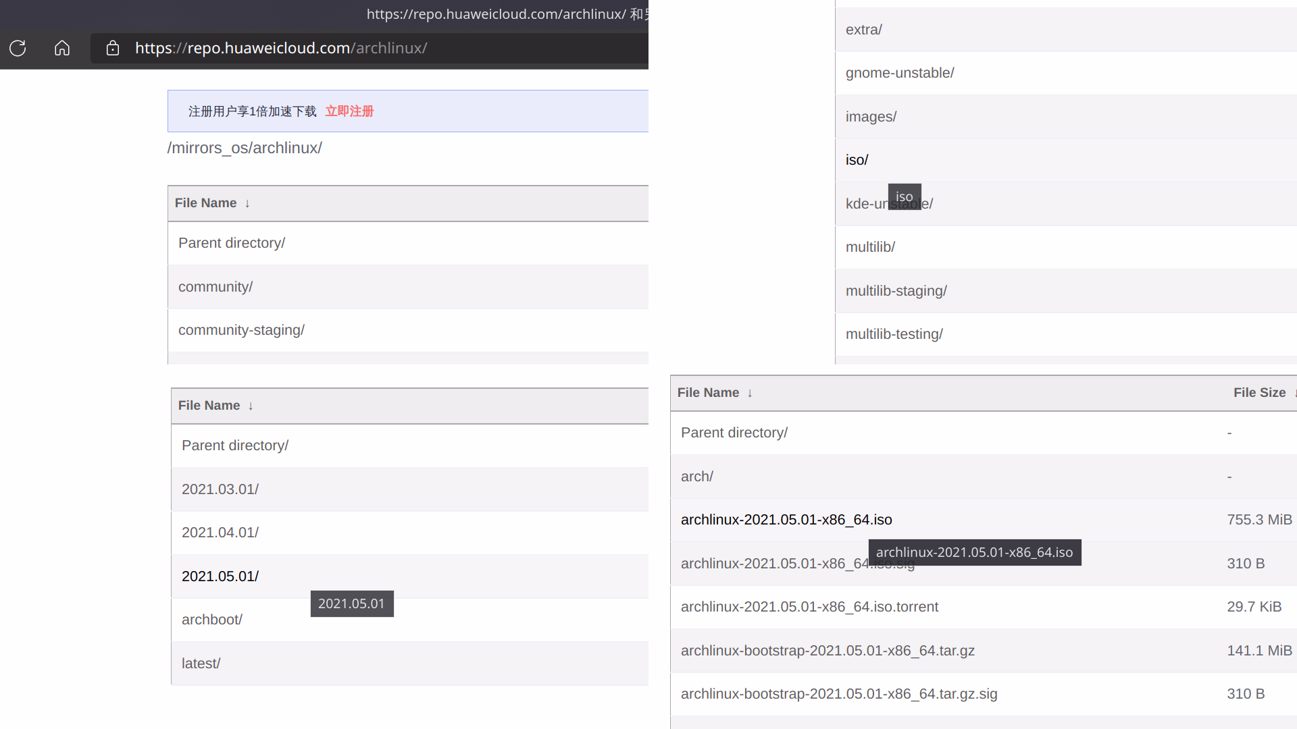This screenshot has height=729, width=1297.
Task: Click the browser reload icon
Action: tap(18, 48)
